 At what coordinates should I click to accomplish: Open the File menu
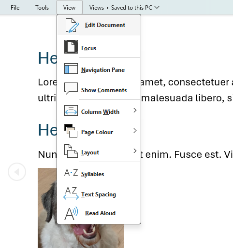pyautogui.click(x=15, y=8)
